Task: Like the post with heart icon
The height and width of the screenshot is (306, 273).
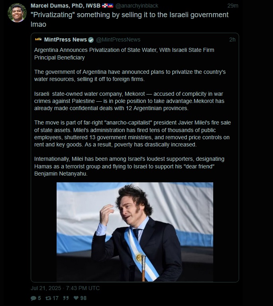Action: tap(76, 298)
